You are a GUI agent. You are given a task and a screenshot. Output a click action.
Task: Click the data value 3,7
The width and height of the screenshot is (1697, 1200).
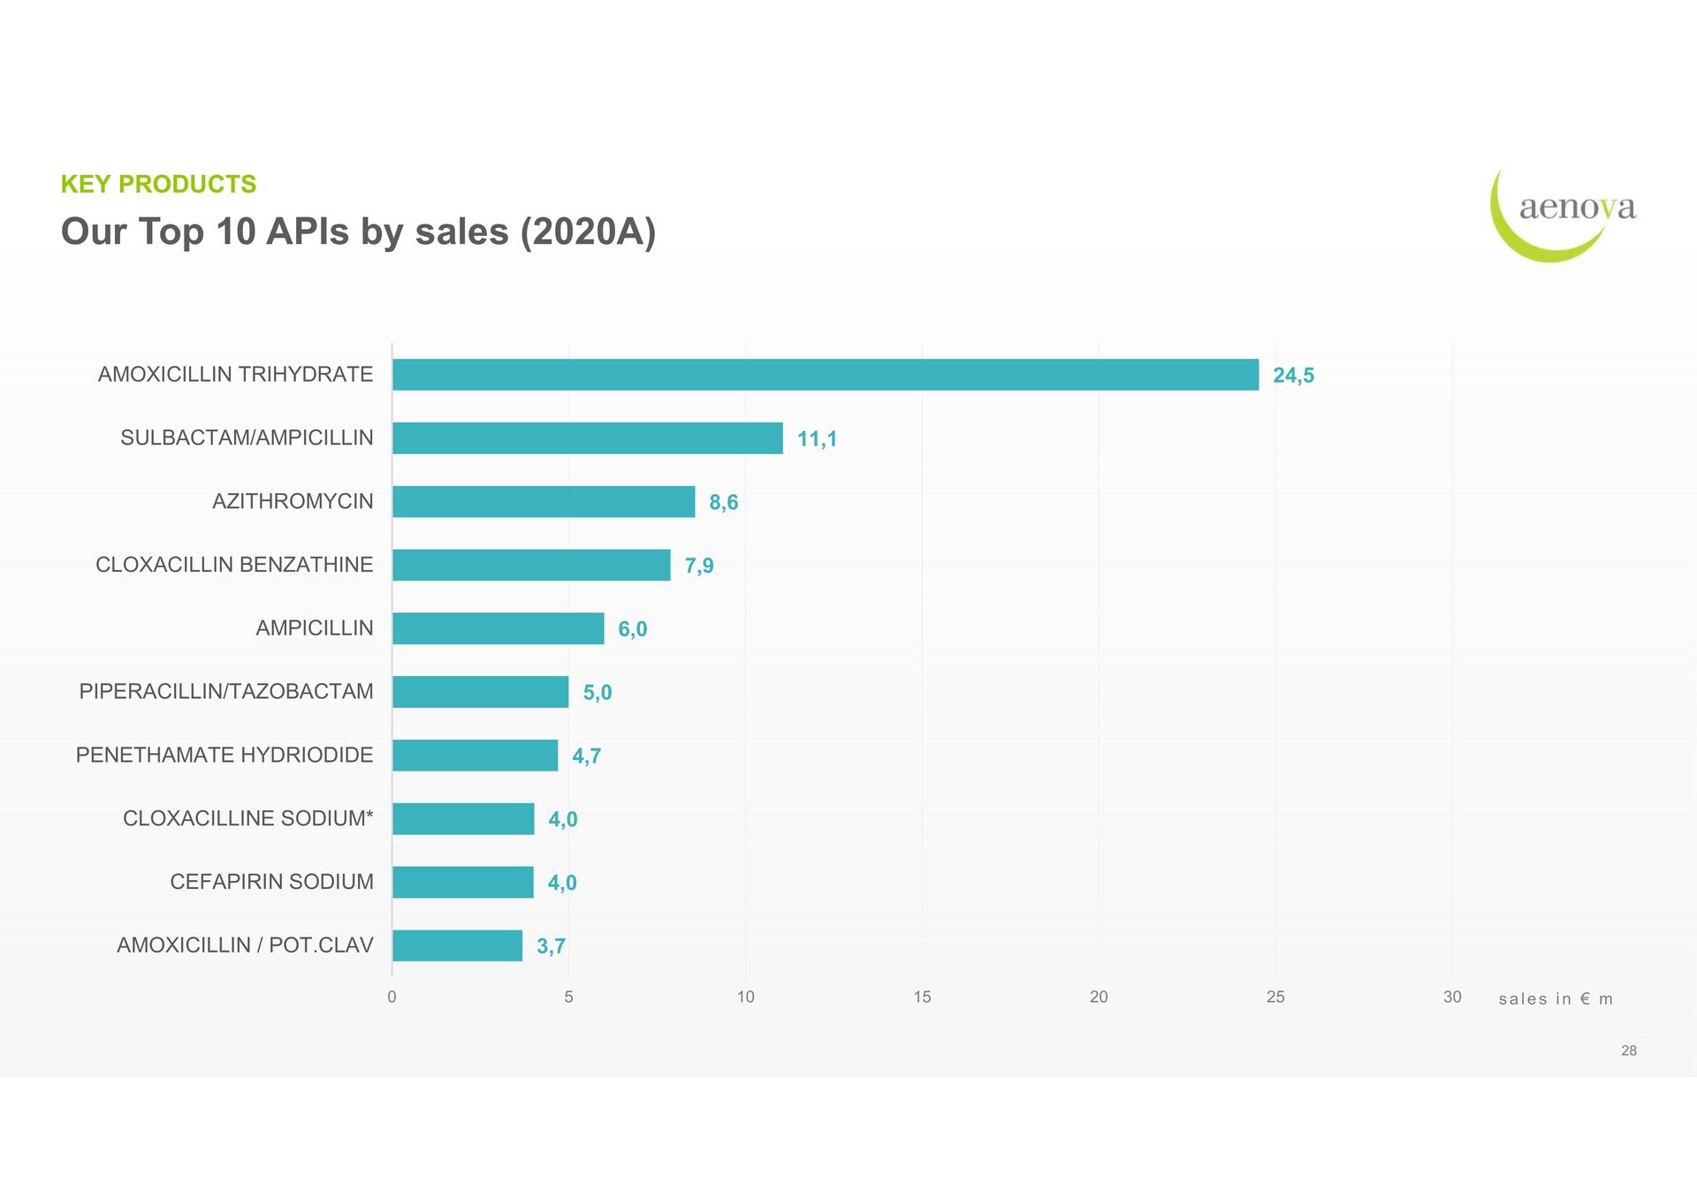tap(551, 946)
